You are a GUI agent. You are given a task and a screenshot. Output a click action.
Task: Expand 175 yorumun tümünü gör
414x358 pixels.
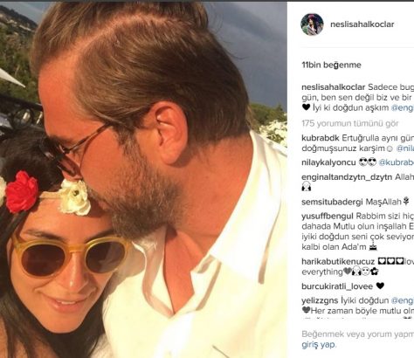pos(350,123)
